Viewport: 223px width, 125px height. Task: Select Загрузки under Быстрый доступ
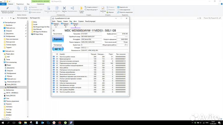[x=9, y=31]
